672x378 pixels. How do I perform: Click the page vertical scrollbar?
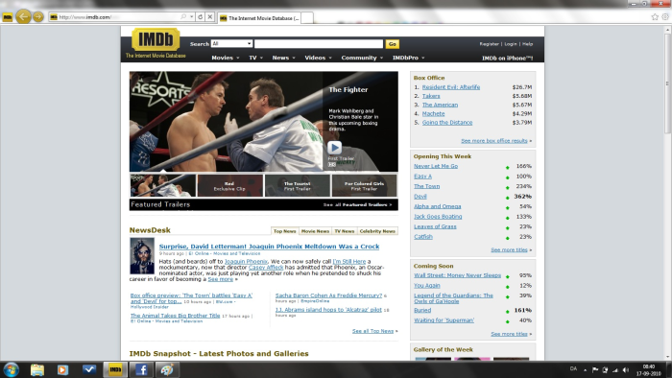point(667,193)
